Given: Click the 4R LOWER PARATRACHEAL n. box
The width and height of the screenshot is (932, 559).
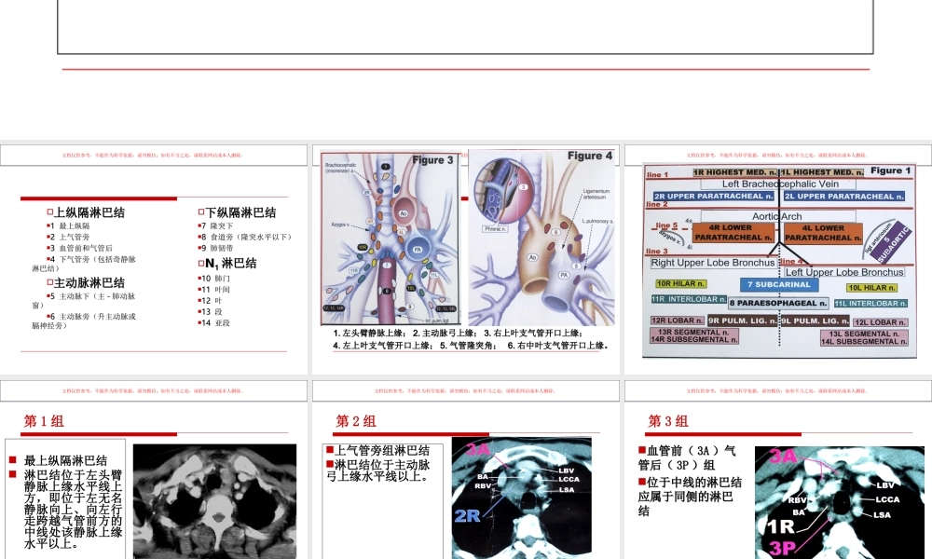Looking at the screenshot, I should [733, 232].
